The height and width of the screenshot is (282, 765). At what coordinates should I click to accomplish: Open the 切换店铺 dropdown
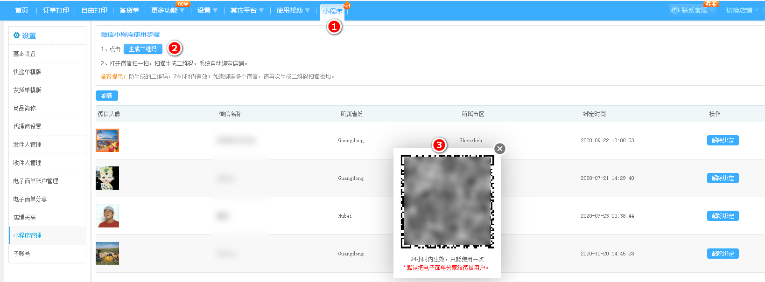pos(742,10)
